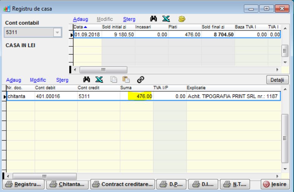
Task: Click binoculars search icon in lower toolbar
Action: (86, 79)
